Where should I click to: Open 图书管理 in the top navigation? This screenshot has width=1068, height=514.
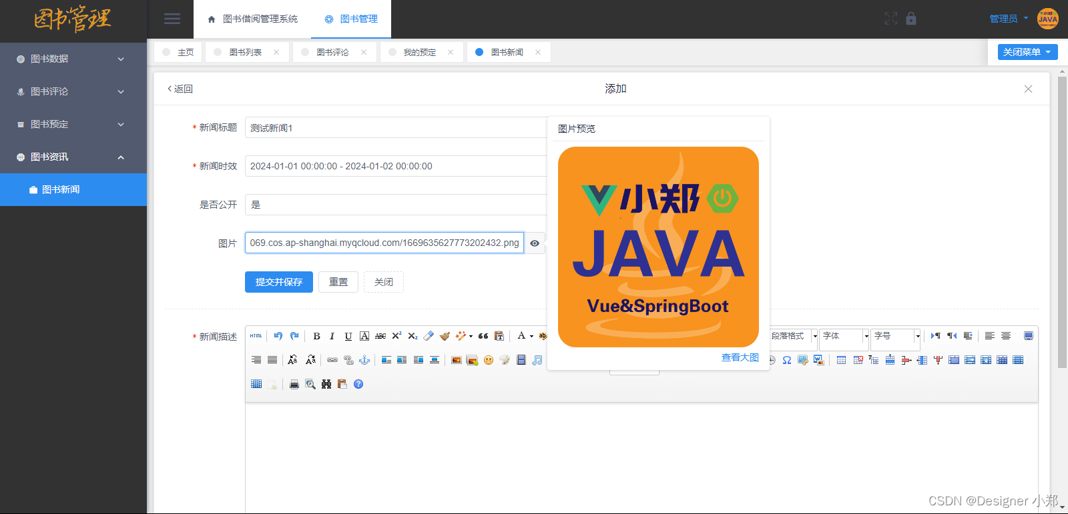pyautogui.click(x=352, y=19)
